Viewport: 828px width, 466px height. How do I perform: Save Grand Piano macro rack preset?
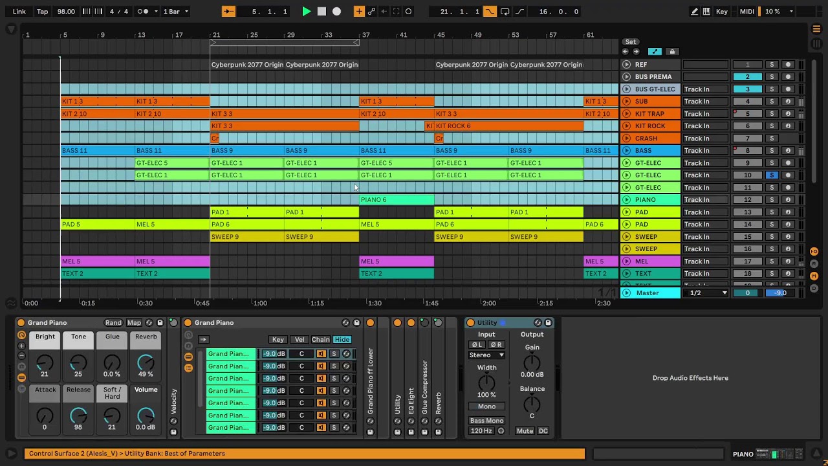pyautogui.click(x=160, y=323)
